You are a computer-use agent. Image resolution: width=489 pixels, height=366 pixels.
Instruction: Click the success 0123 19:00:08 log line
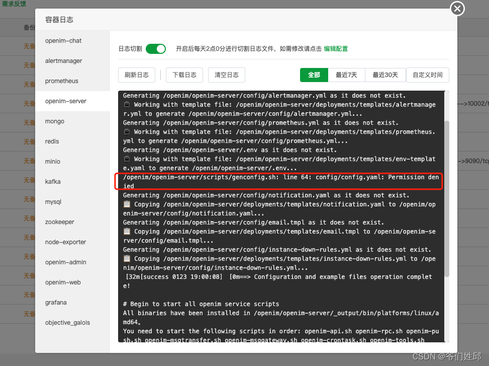pyautogui.click(x=278, y=281)
